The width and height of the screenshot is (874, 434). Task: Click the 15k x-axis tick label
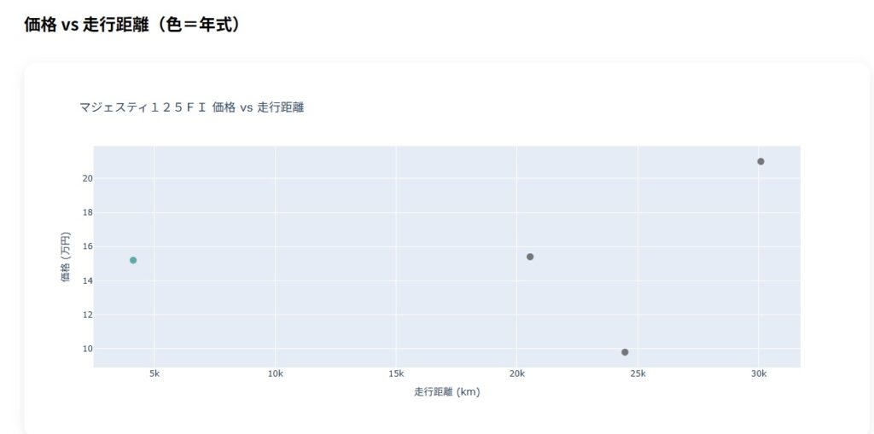point(396,374)
